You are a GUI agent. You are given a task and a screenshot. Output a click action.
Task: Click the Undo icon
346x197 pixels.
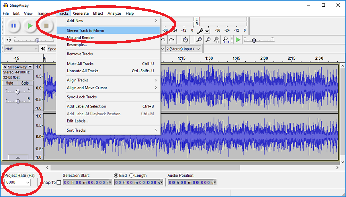[x=163, y=40]
